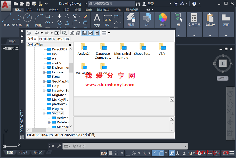This screenshot has width=236, height=158.
Task: Open the Layer (图层) panel
Action: (131, 20)
